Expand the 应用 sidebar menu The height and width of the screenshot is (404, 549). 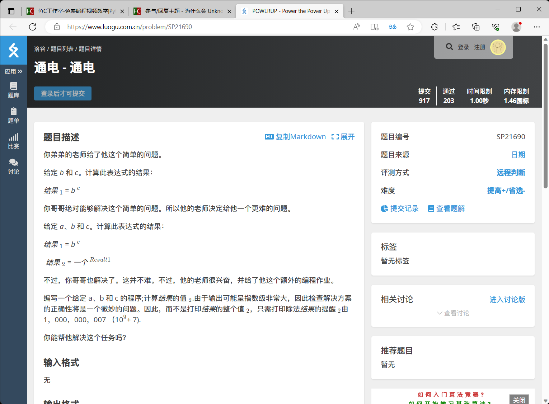[x=14, y=71]
